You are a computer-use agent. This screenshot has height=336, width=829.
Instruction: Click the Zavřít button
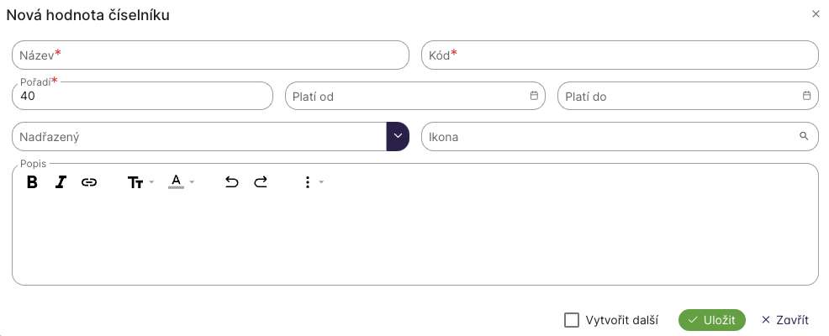[x=784, y=320]
